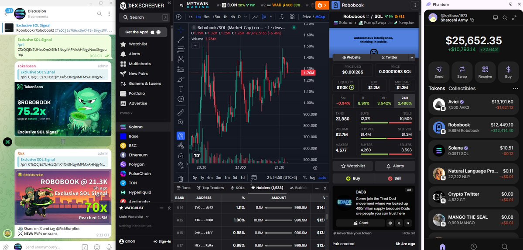Toggle hide all drawings eye icon
This screenshot has width=523, height=250.
[x=181, y=164]
